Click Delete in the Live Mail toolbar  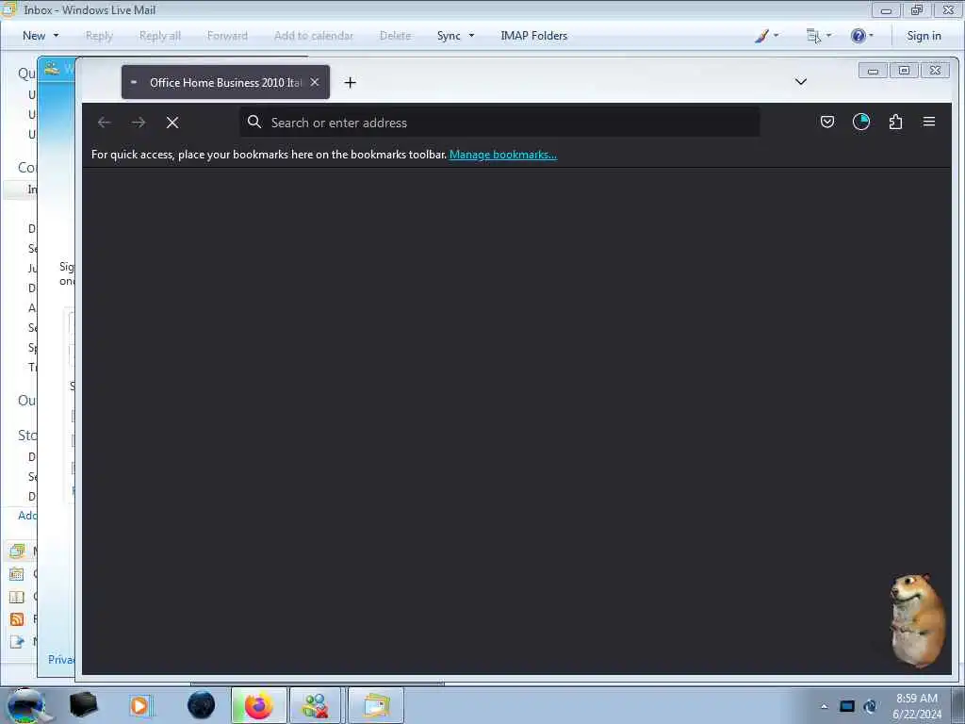click(x=395, y=36)
